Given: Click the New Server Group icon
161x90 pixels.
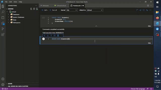Looking at the screenshot, I should click(x=34, y=9).
